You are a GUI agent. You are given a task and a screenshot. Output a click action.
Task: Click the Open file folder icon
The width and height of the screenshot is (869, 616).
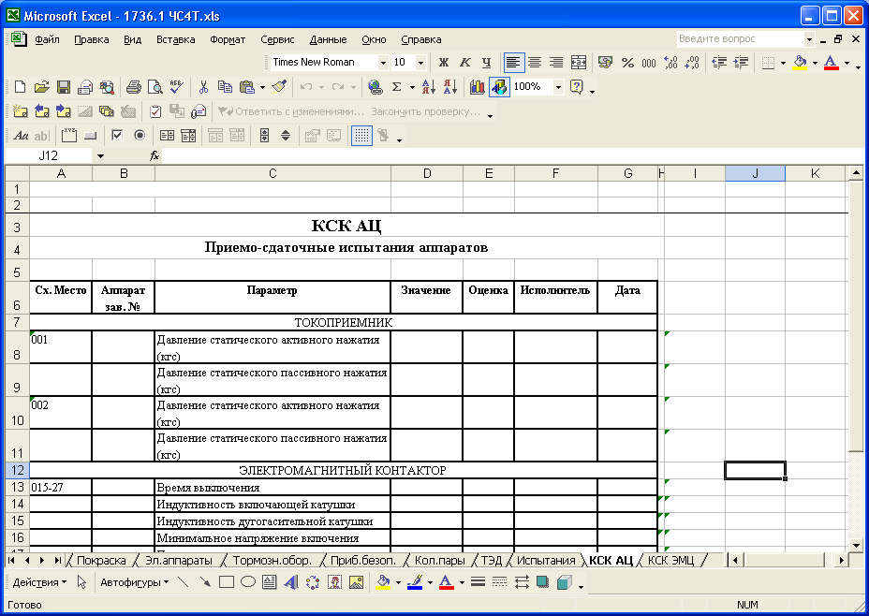(41, 87)
